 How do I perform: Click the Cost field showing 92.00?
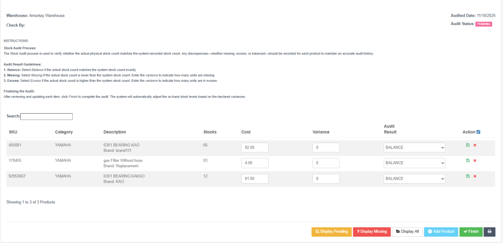(x=255, y=147)
